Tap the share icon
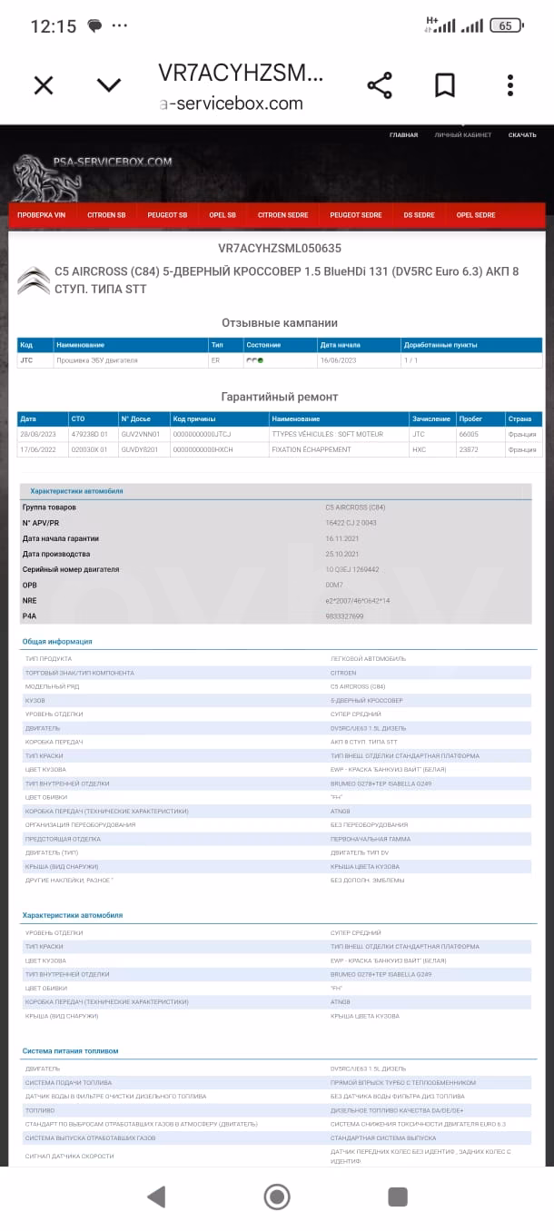The image size is (554, 1231). pyautogui.click(x=380, y=85)
